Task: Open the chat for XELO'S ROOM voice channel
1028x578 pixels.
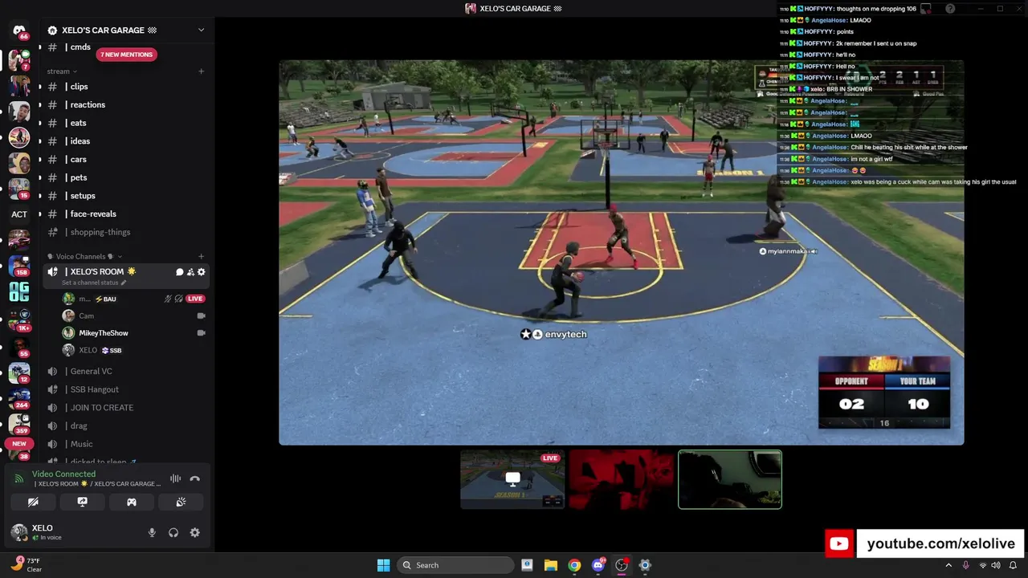Action: (x=179, y=272)
